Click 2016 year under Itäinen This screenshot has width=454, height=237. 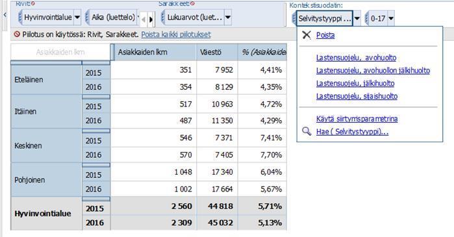[96, 121]
